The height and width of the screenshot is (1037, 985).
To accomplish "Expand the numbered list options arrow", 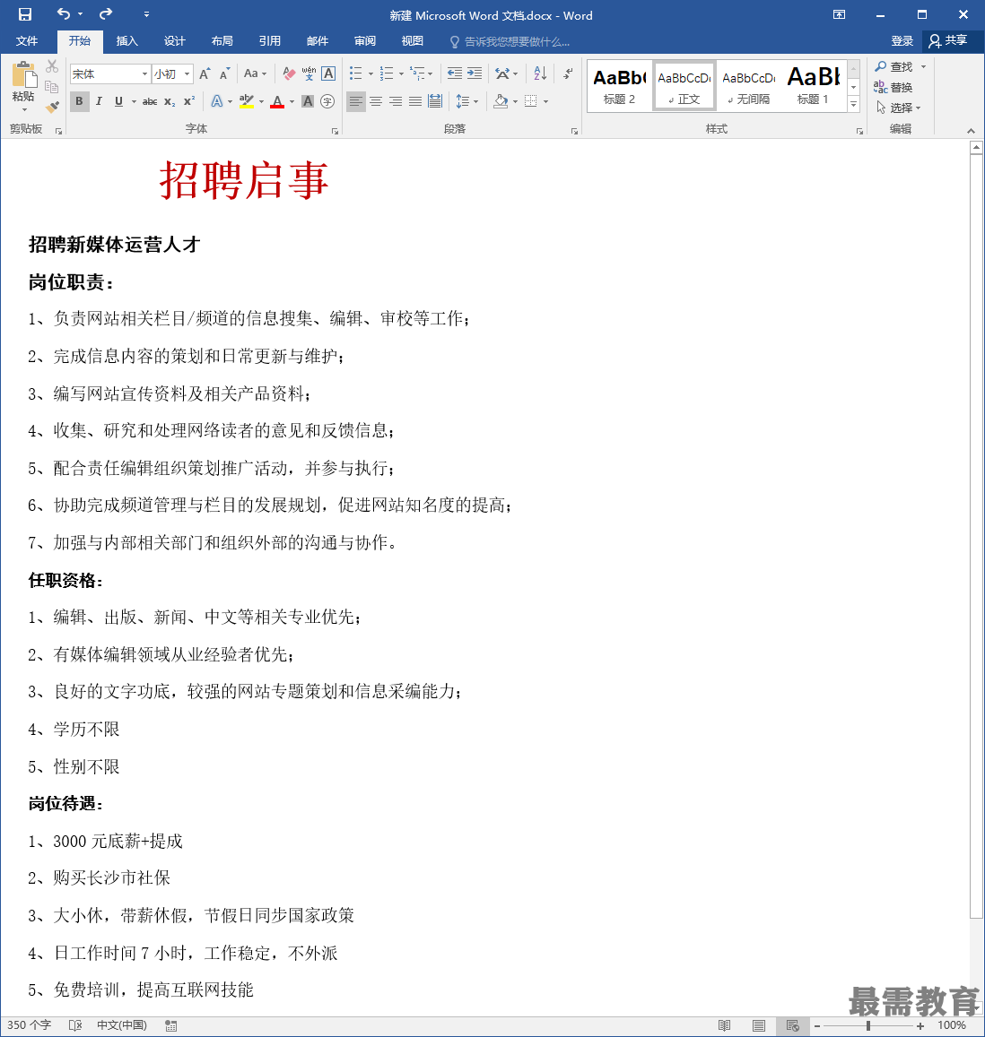I will pos(401,74).
